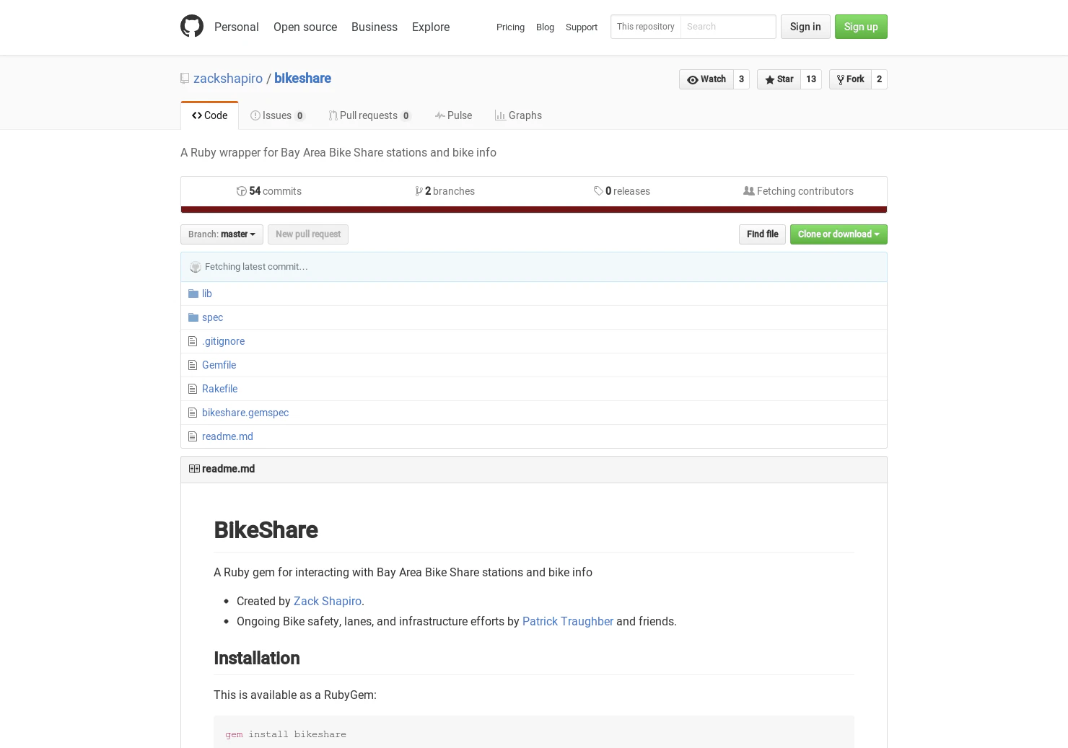Click the Sign in button
Viewport: 1068px width, 748px height.
[805, 27]
